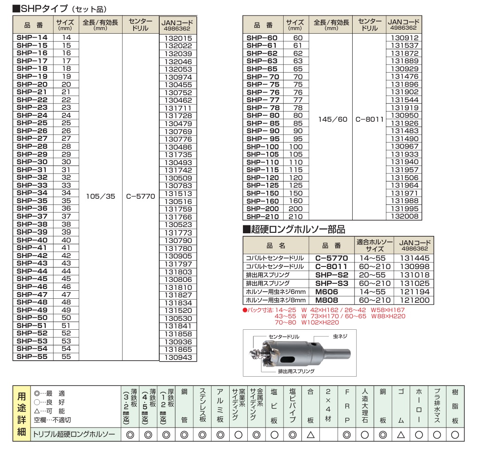Click JAN code 130530
Viewport: 492px width, 455px height.
[178, 319]
